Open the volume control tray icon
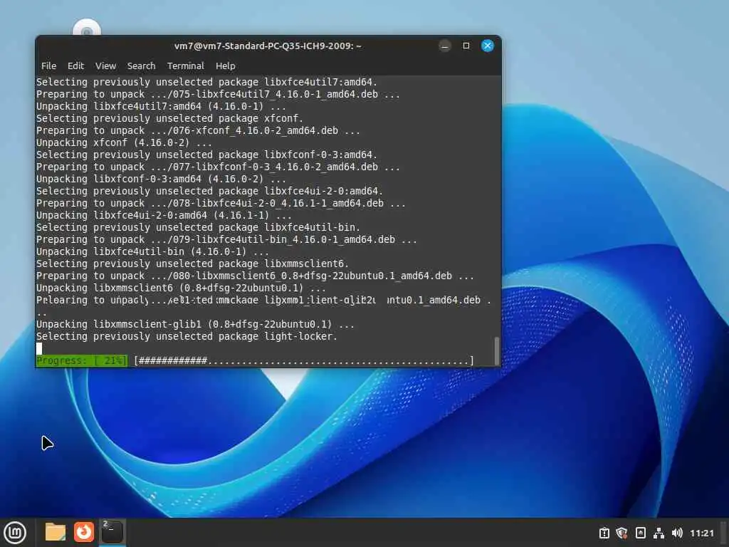Image resolution: width=729 pixels, height=547 pixels. [677, 533]
